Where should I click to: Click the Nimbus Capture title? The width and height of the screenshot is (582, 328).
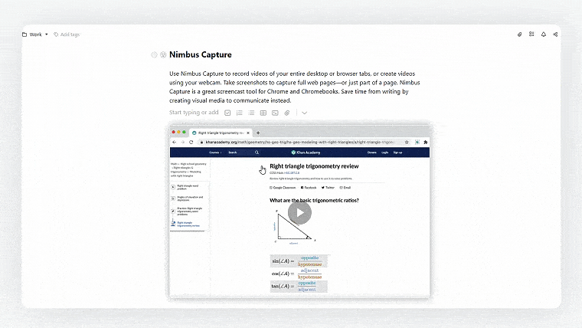point(201,54)
